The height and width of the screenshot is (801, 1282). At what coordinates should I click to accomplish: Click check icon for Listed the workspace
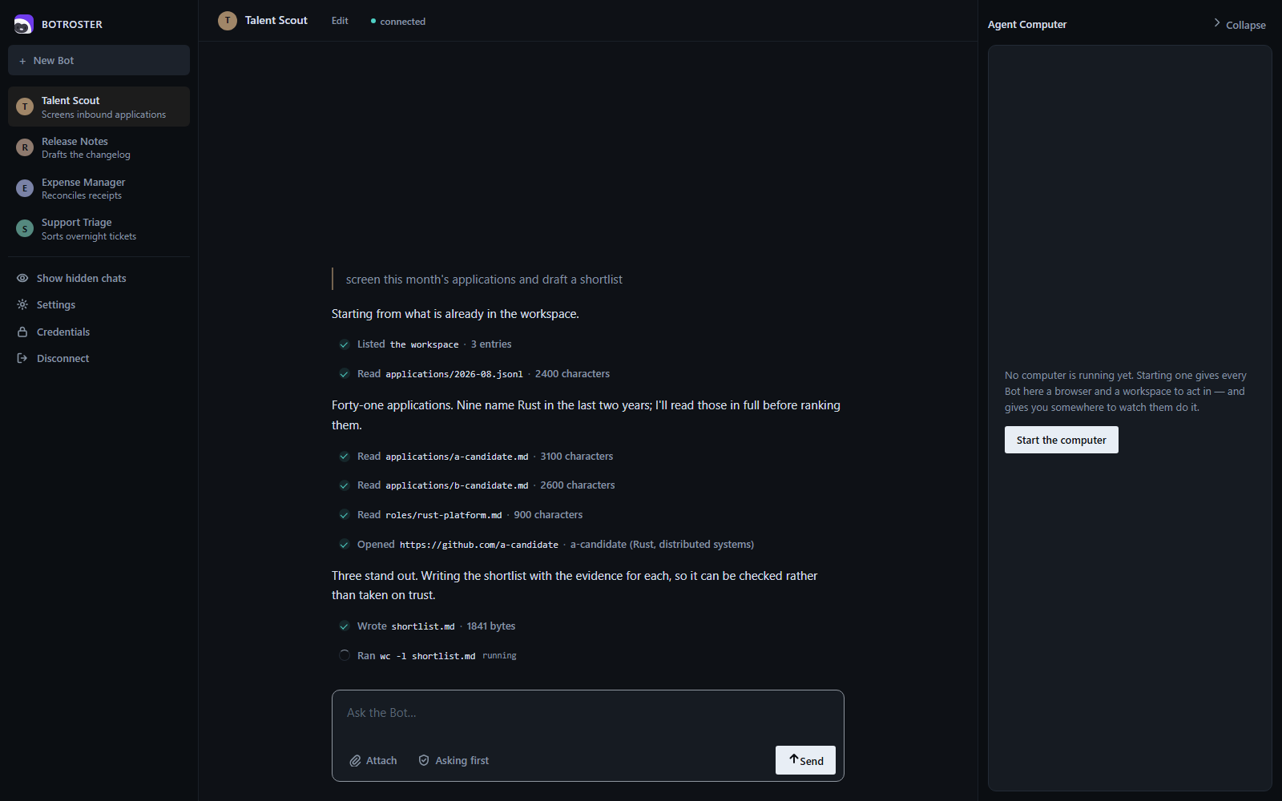(345, 344)
